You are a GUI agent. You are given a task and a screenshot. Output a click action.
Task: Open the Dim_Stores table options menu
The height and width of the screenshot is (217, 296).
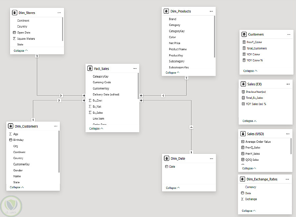(x=59, y=13)
